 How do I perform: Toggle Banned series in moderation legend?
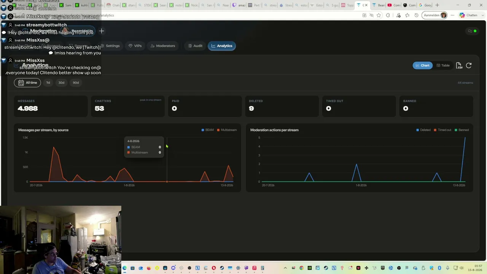coord(462,130)
